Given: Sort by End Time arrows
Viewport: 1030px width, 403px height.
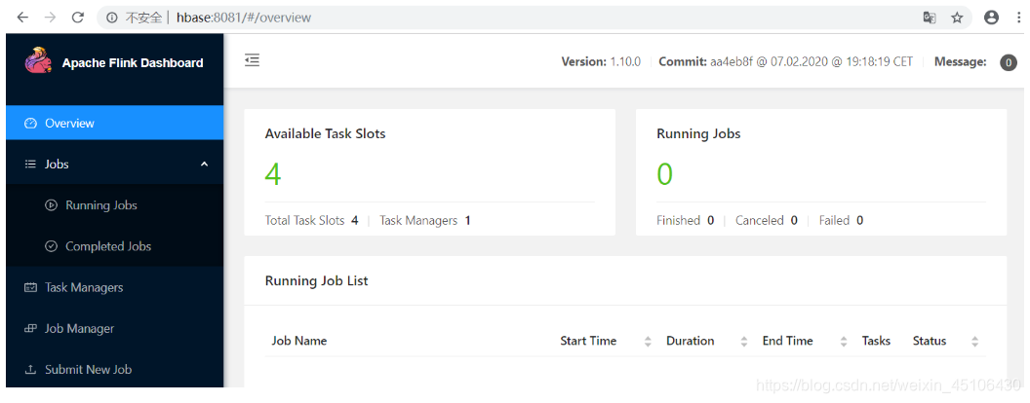Looking at the screenshot, I should click(844, 342).
